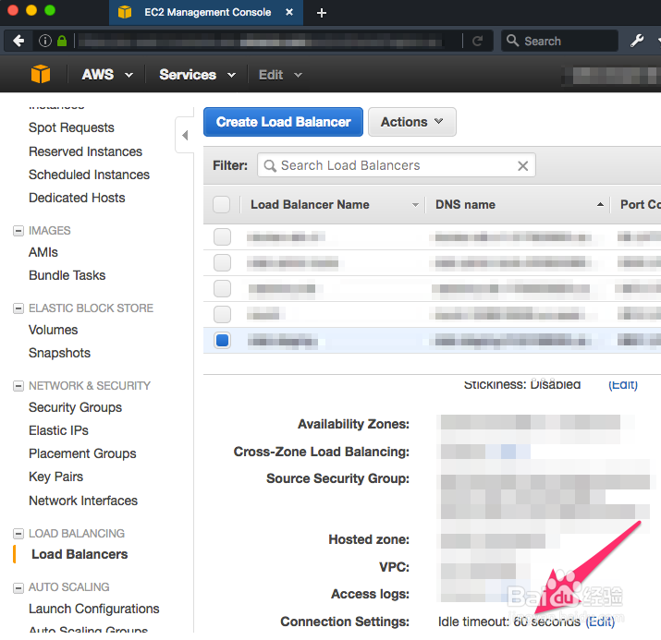Open Key Pairs in sidebar
Screen dimensions: 661x640
55,477
